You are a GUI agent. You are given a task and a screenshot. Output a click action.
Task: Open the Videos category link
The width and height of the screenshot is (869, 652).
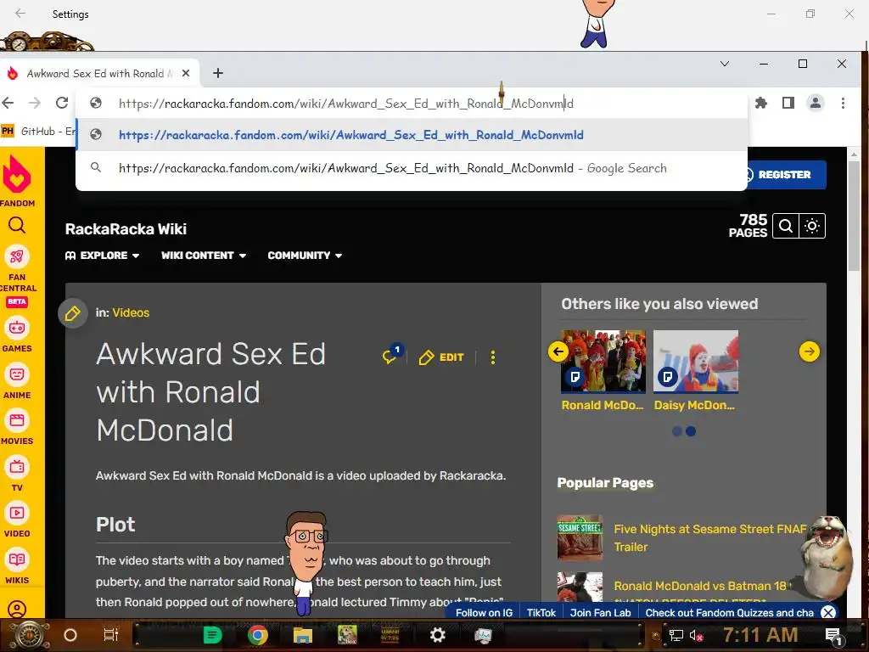click(x=131, y=312)
